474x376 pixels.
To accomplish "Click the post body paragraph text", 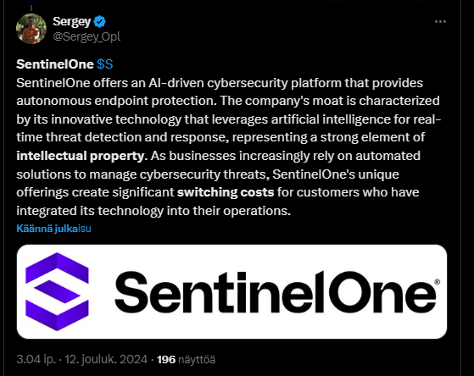I will (x=229, y=147).
